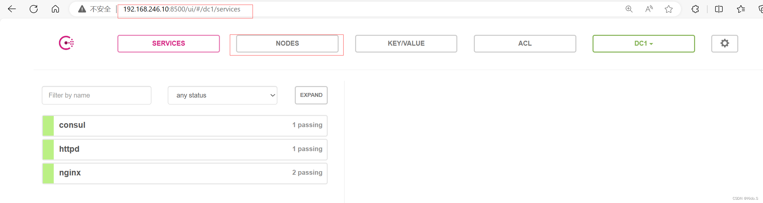Screen dimensions: 763x203
Task: Toggle the split screen icon
Action: (719, 9)
